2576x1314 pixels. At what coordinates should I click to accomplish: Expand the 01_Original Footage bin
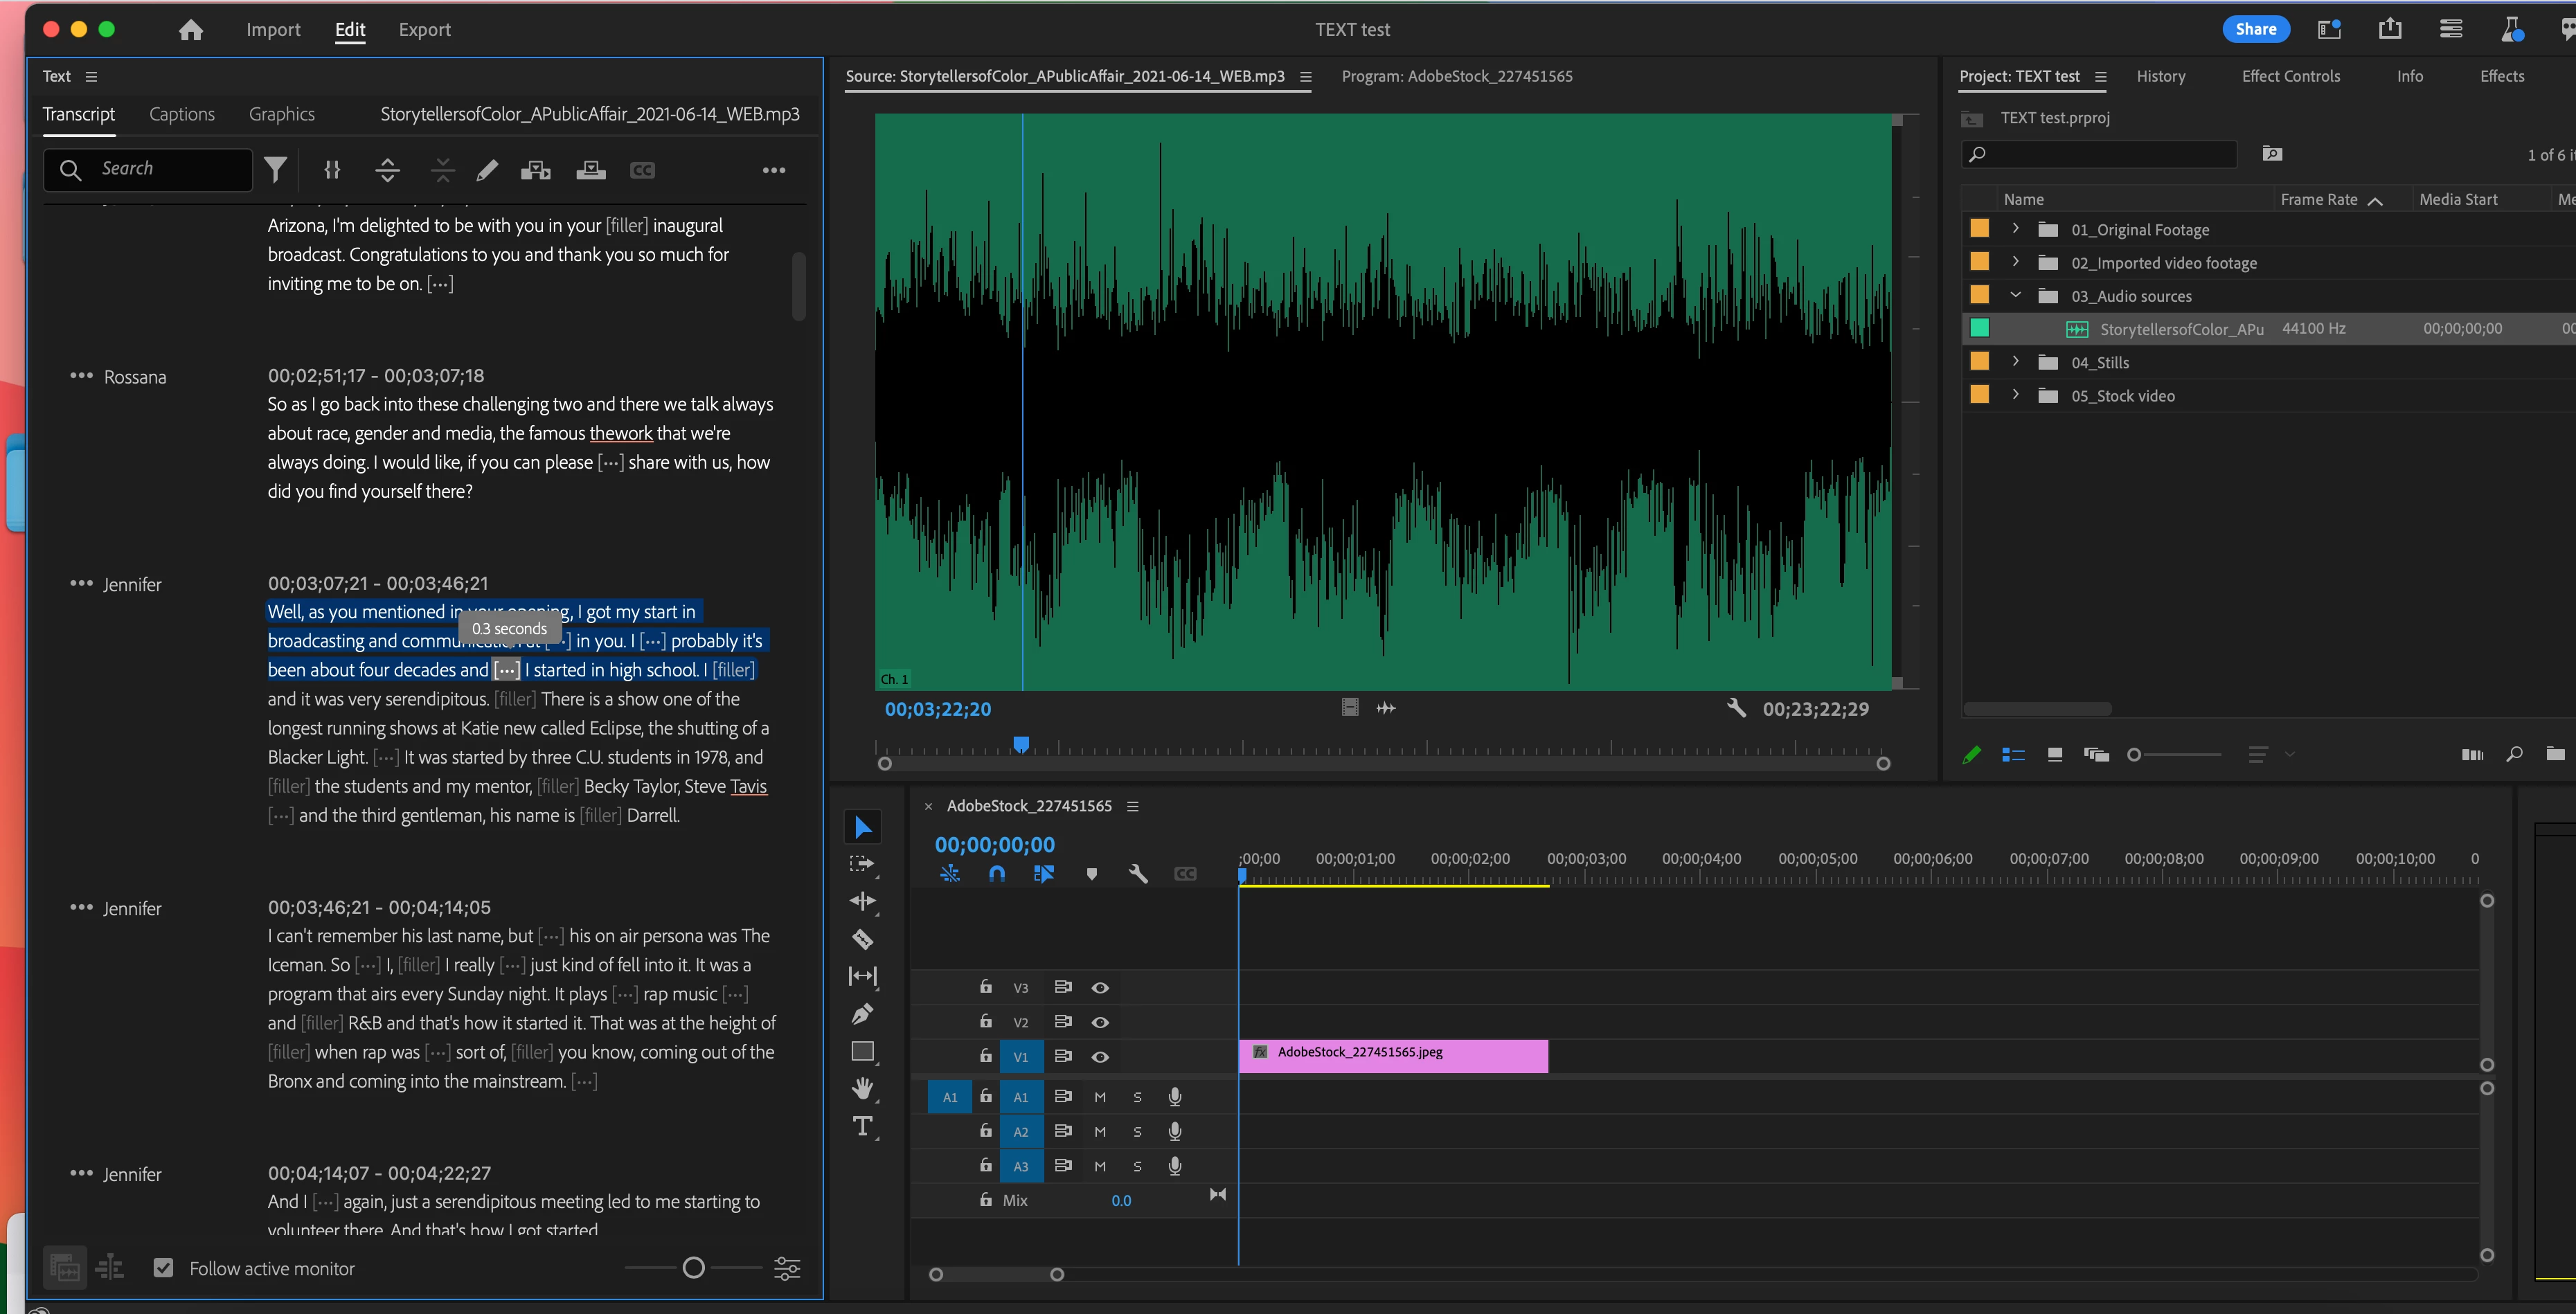tap(2016, 229)
